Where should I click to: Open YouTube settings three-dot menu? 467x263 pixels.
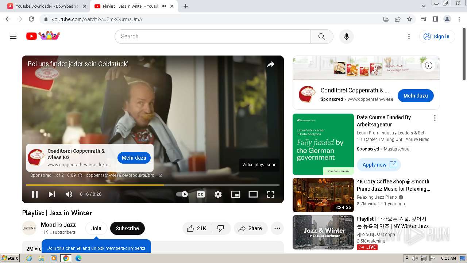pos(409,36)
